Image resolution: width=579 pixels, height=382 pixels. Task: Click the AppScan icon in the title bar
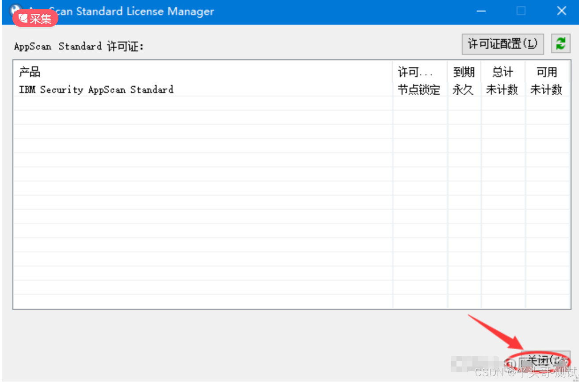tap(15, 8)
